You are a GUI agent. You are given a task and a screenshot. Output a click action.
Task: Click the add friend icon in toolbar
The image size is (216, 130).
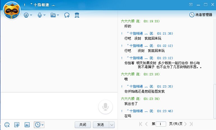(67, 15)
